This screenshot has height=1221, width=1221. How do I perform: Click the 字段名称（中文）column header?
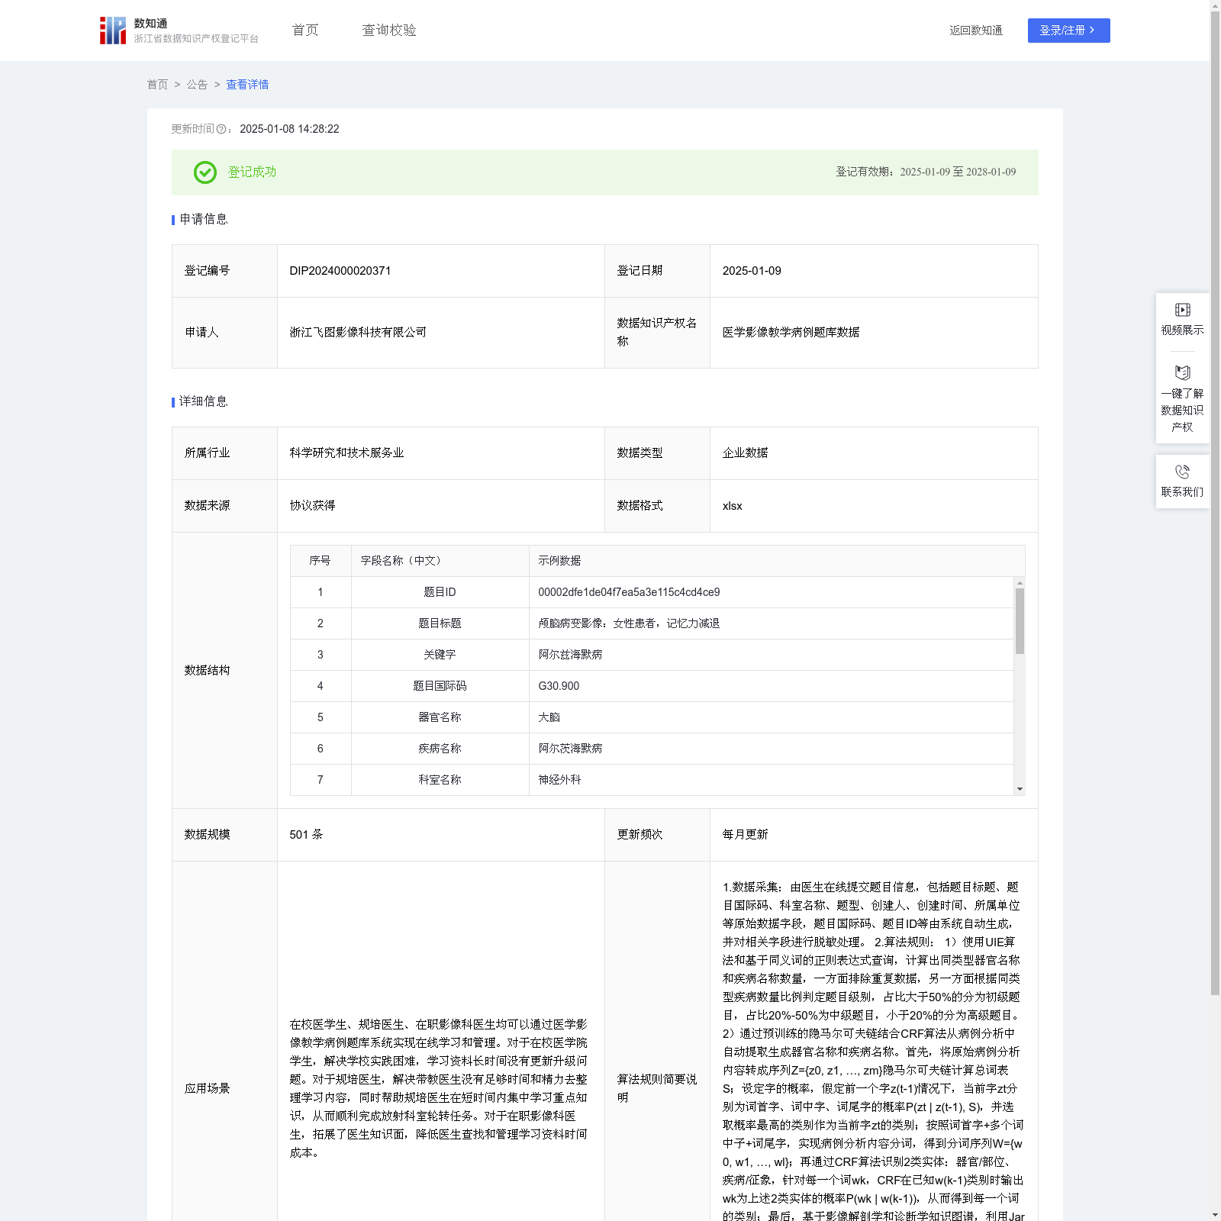(x=401, y=561)
